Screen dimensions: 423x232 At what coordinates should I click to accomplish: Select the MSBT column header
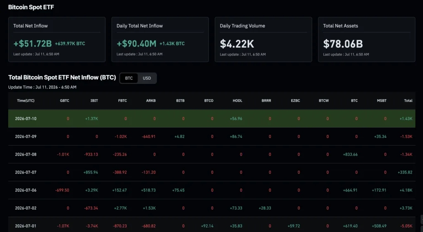(381, 101)
